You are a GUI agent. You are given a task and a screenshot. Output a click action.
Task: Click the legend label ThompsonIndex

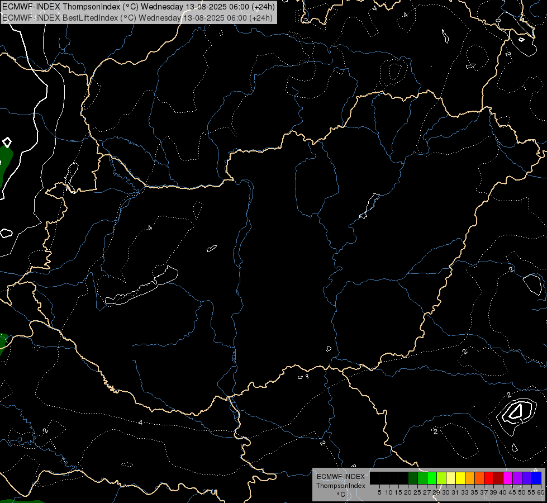[340, 486]
